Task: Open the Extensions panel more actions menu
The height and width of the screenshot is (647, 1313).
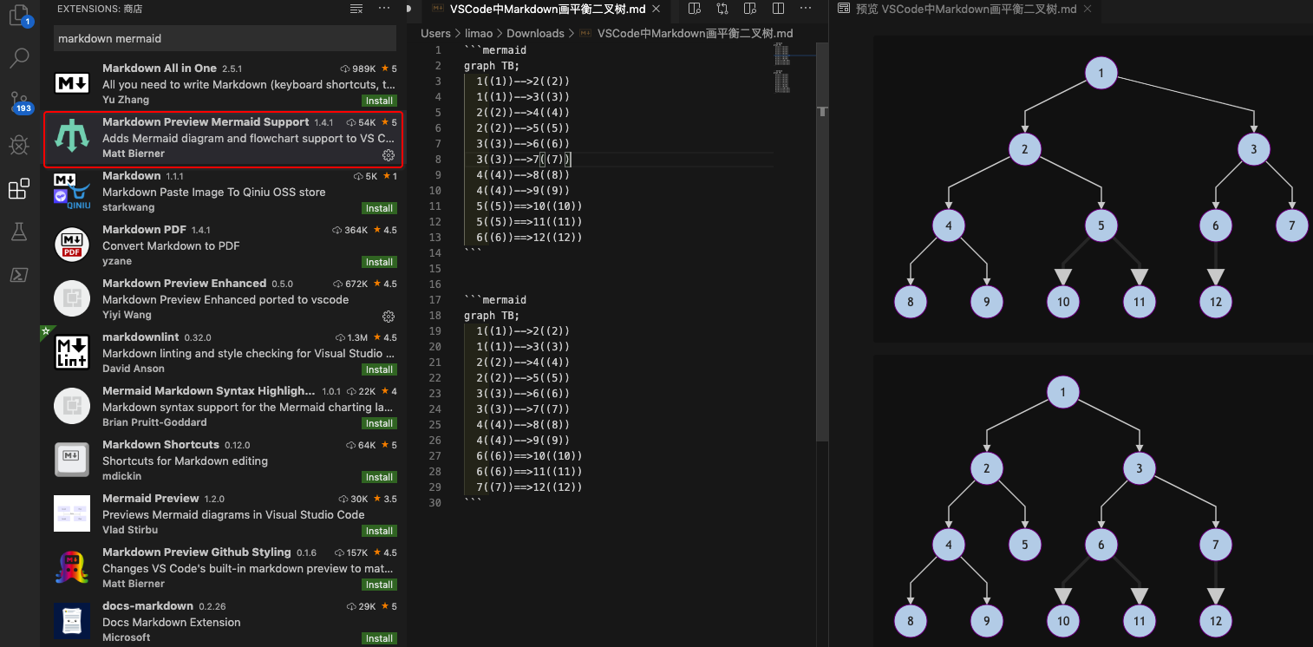Action: tap(384, 9)
